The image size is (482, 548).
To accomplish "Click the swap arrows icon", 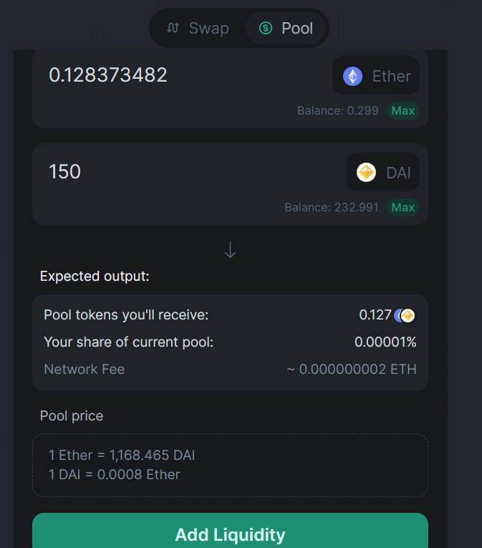I will [173, 28].
